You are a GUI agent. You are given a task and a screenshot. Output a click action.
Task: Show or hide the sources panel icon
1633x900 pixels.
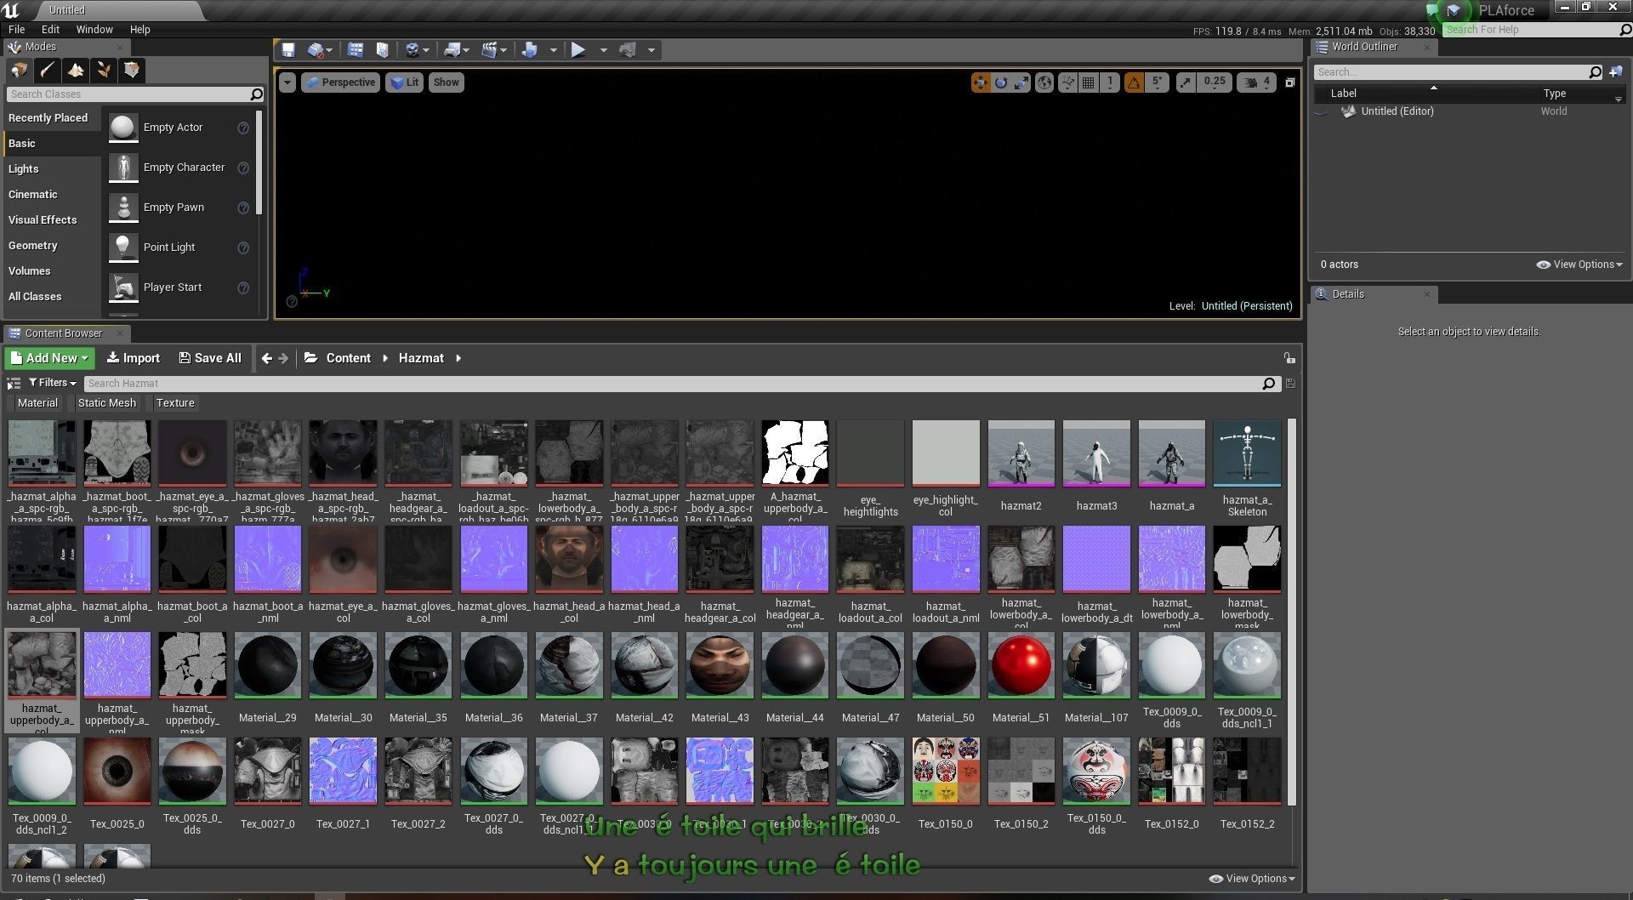pos(14,384)
